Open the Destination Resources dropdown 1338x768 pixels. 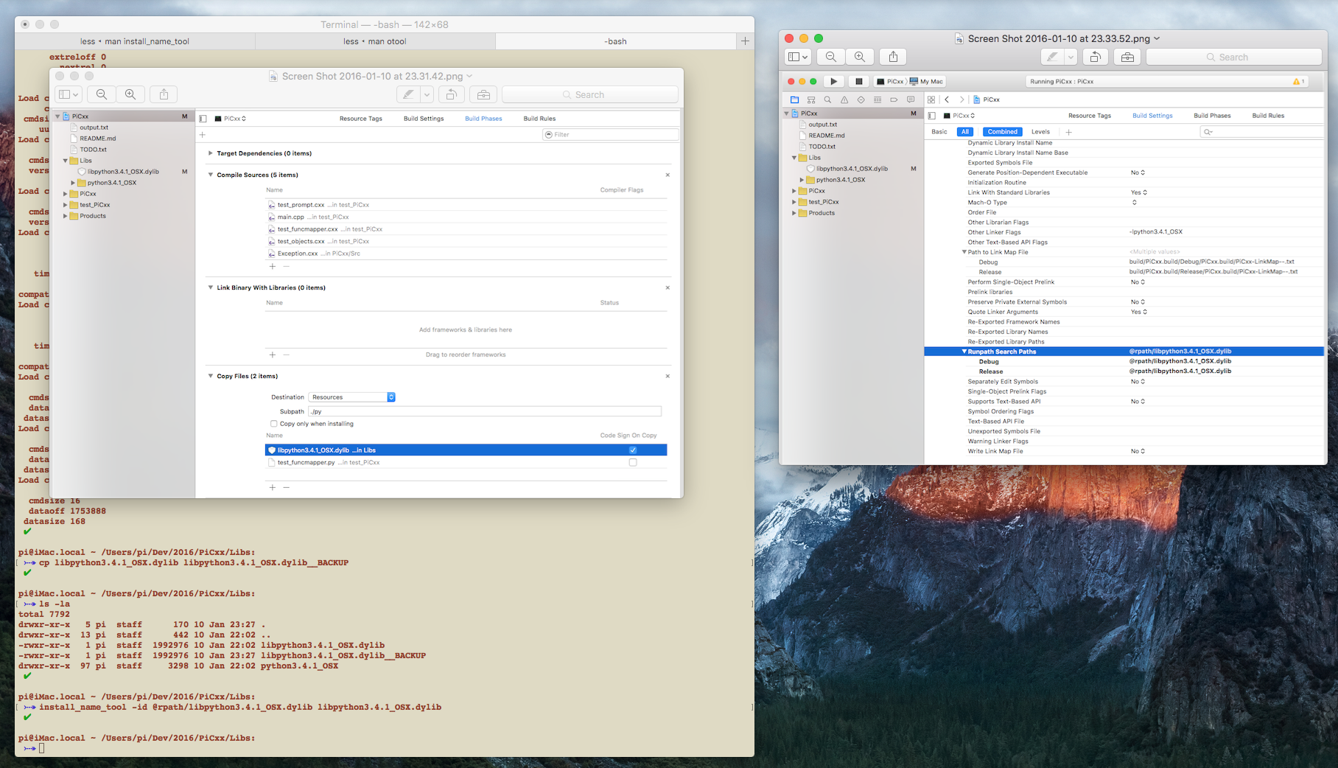coord(352,397)
